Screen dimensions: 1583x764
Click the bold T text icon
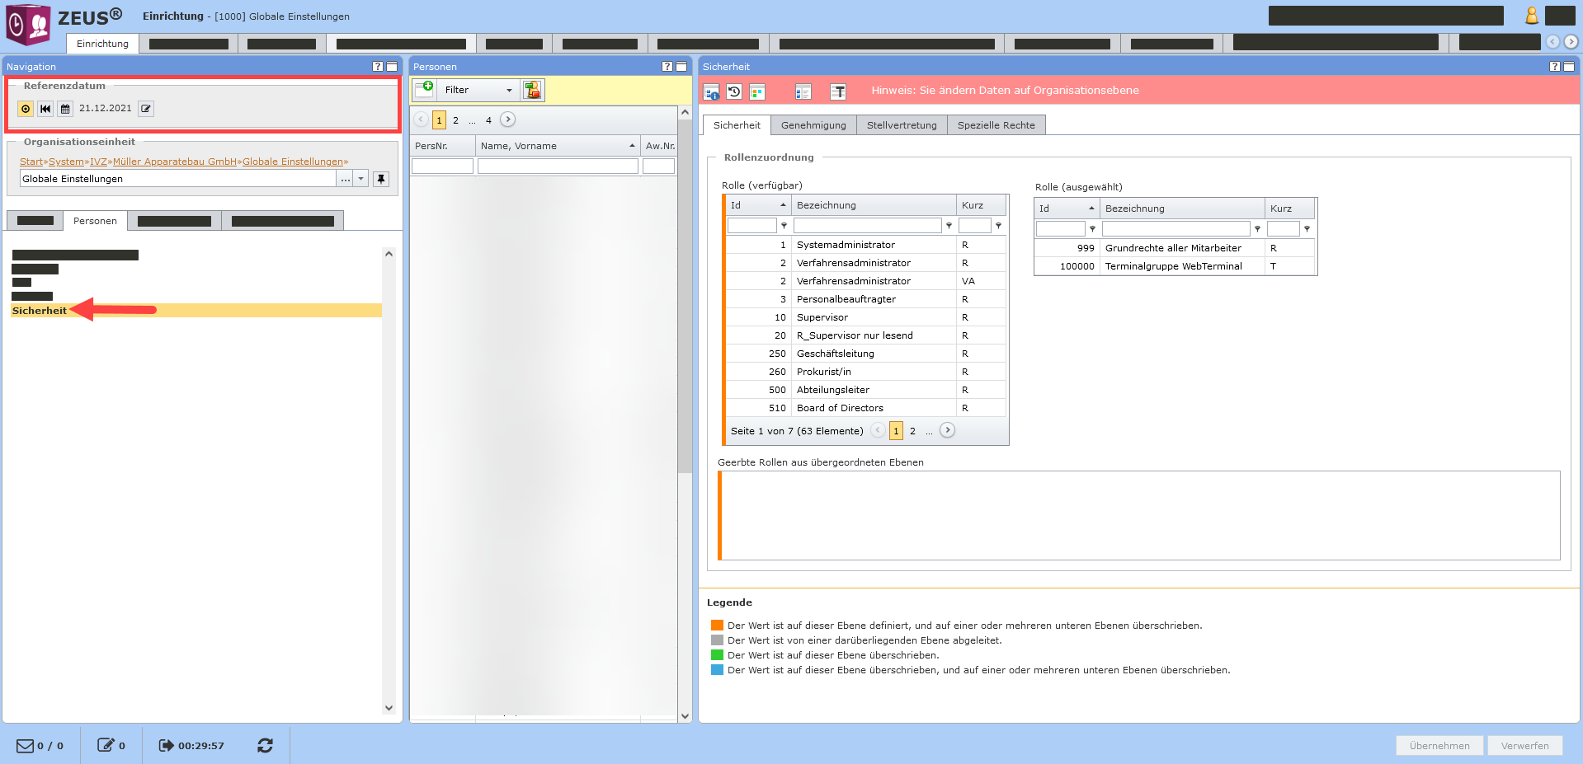tap(837, 91)
